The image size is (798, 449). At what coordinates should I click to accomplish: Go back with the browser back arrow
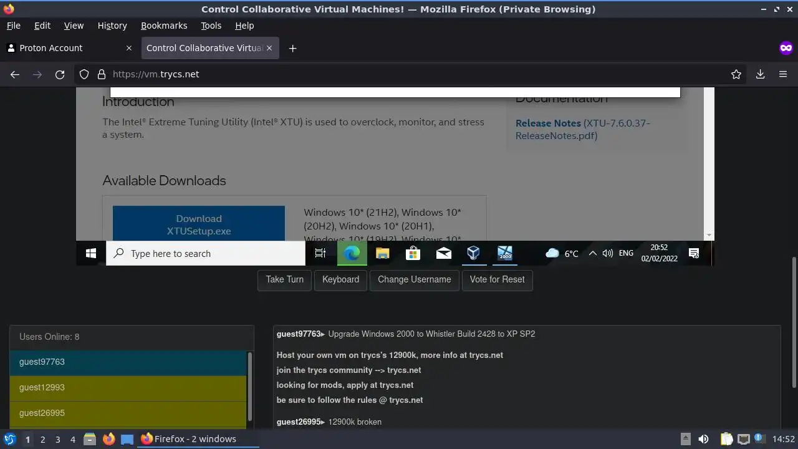pos(15,74)
